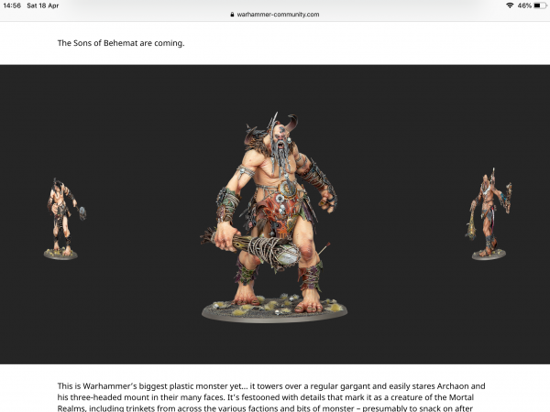Tap the Sat 18 Apr date
Image resolution: width=550 pixels, height=412 pixels.
44,5
